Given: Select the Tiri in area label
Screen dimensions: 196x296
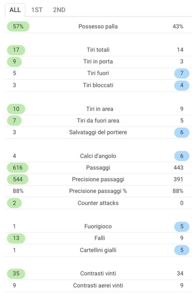Looking at the screenshot, I should pos(100,109).
